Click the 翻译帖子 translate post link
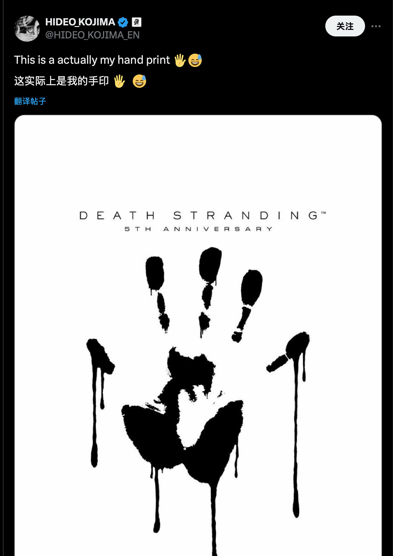This screenshot has width=393, height=556. coord(30,101)
